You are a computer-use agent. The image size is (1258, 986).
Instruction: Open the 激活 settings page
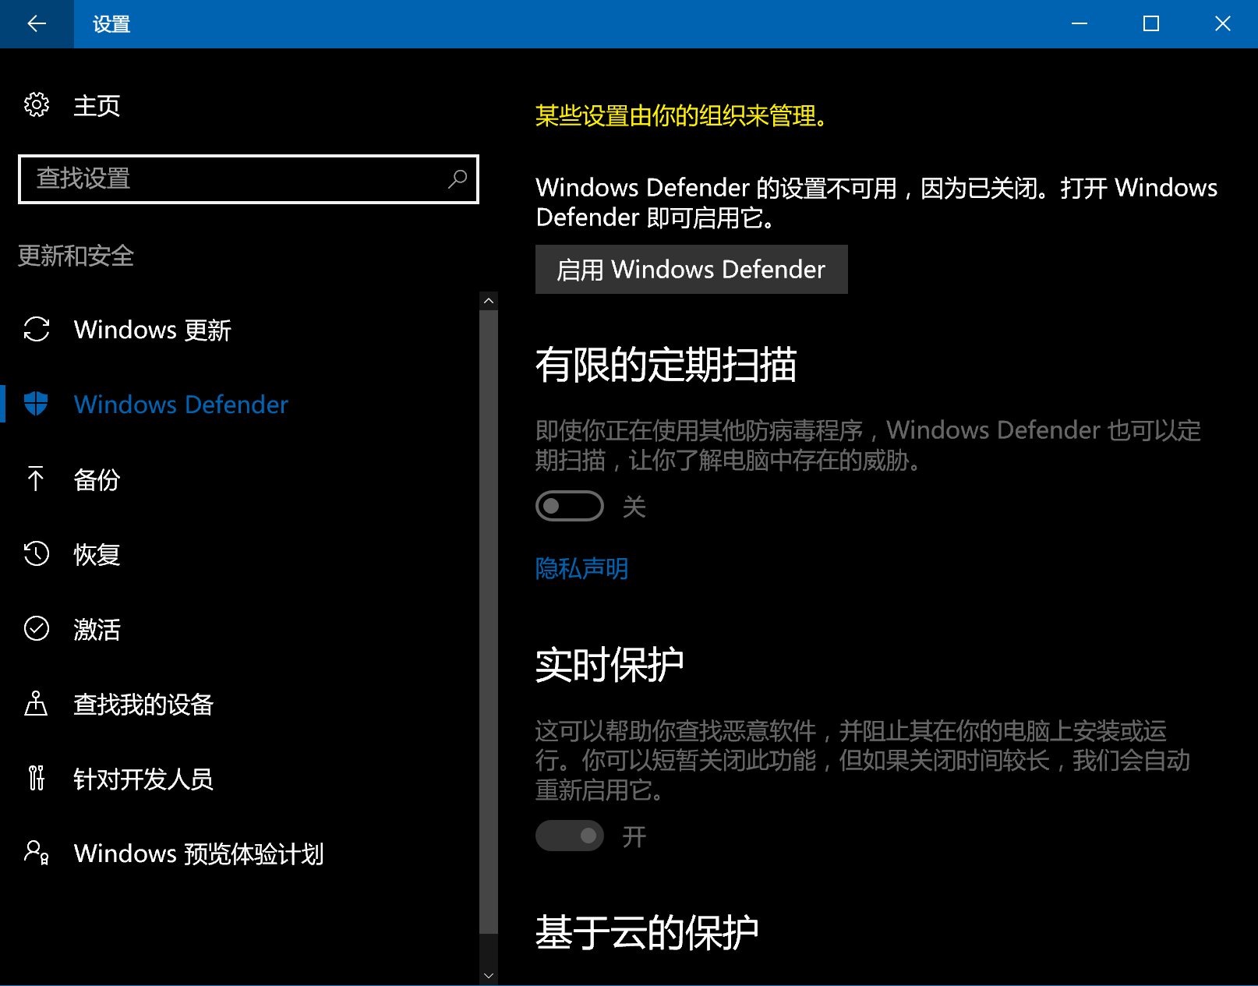97,628
